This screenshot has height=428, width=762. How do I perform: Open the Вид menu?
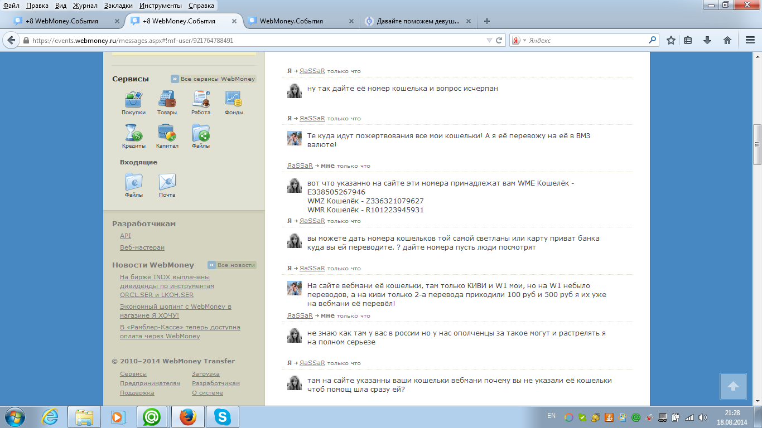coord(61,5)
